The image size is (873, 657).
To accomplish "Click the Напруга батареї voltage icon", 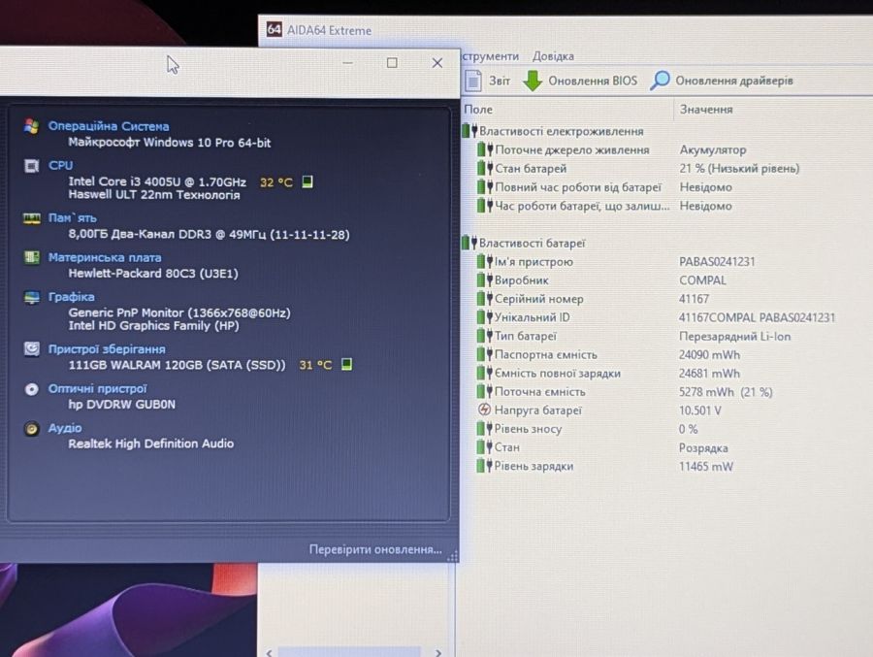I will [484, 410].
